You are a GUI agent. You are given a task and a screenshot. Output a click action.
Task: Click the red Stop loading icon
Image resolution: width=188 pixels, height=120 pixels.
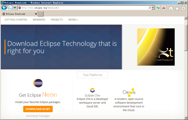164,8
